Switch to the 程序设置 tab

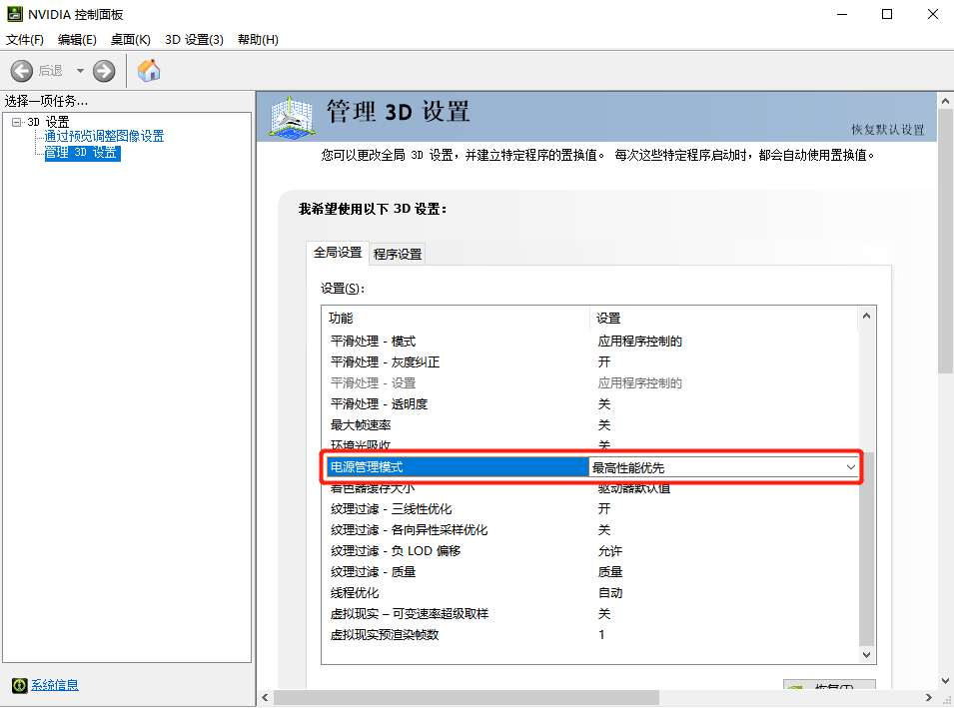pyautogui.click(x=398, y=255)
